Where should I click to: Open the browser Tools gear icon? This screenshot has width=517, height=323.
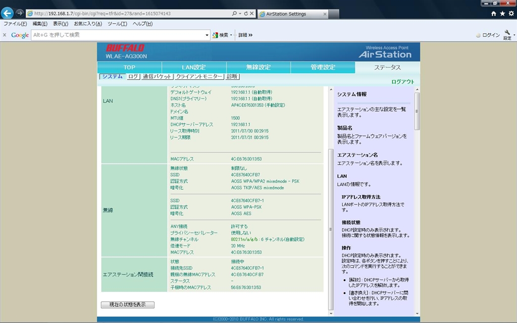click(x=510, y=14)
